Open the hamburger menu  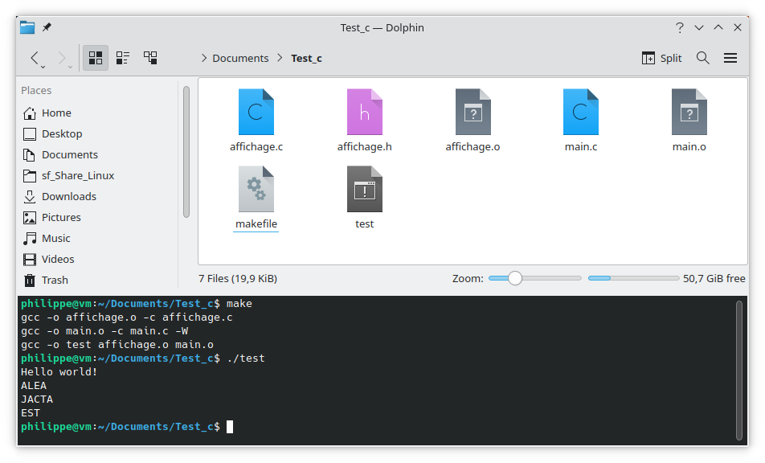730,58
